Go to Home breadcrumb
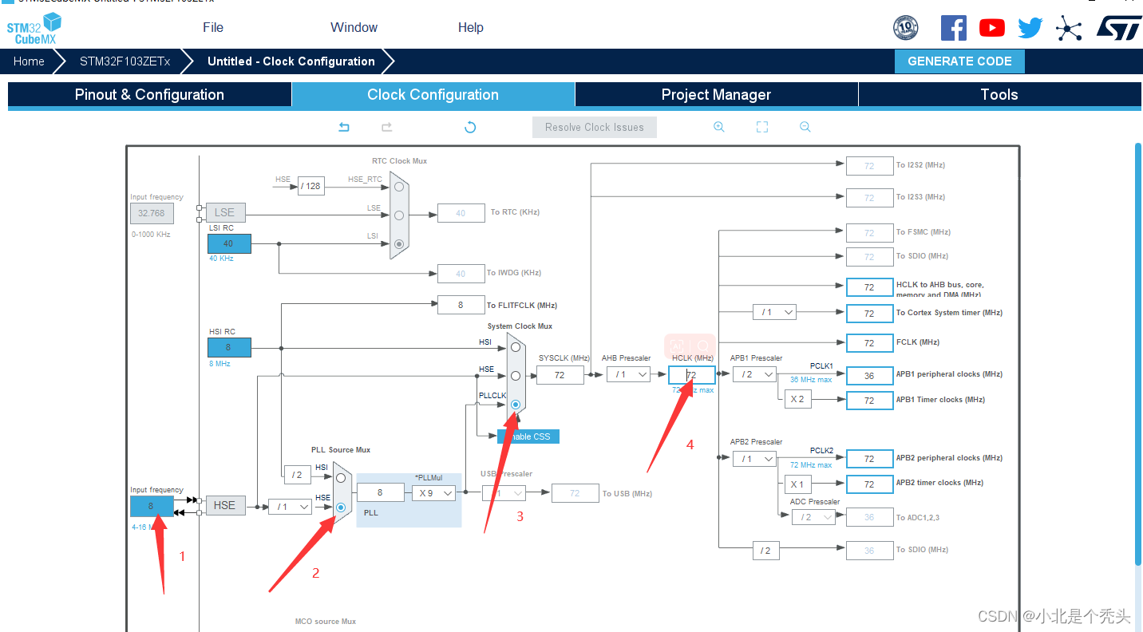Viewport: 1143px width, 632px height. [29, 61]
